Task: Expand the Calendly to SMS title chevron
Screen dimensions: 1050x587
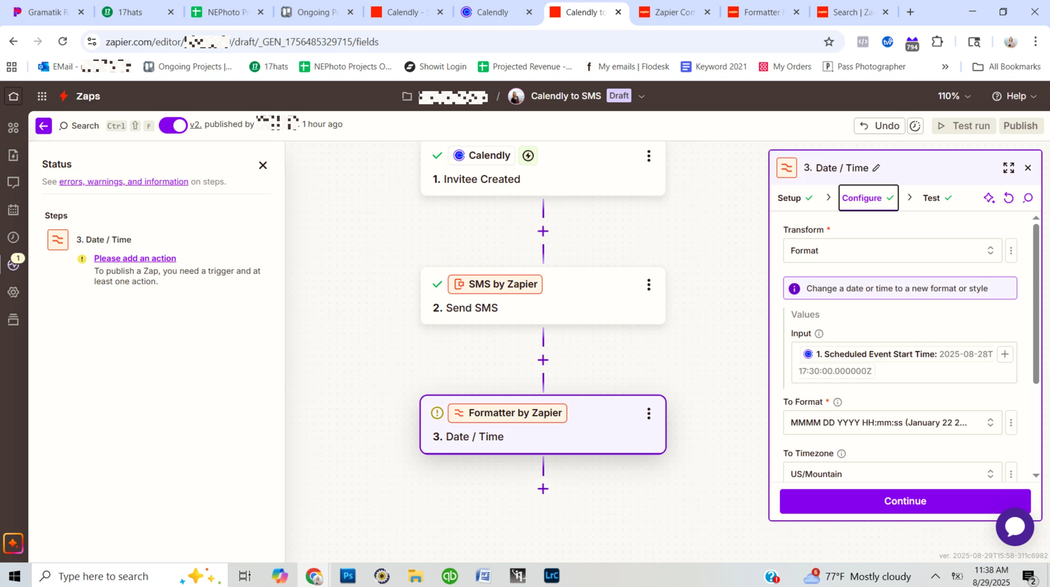Action: (x=642, y=96)
